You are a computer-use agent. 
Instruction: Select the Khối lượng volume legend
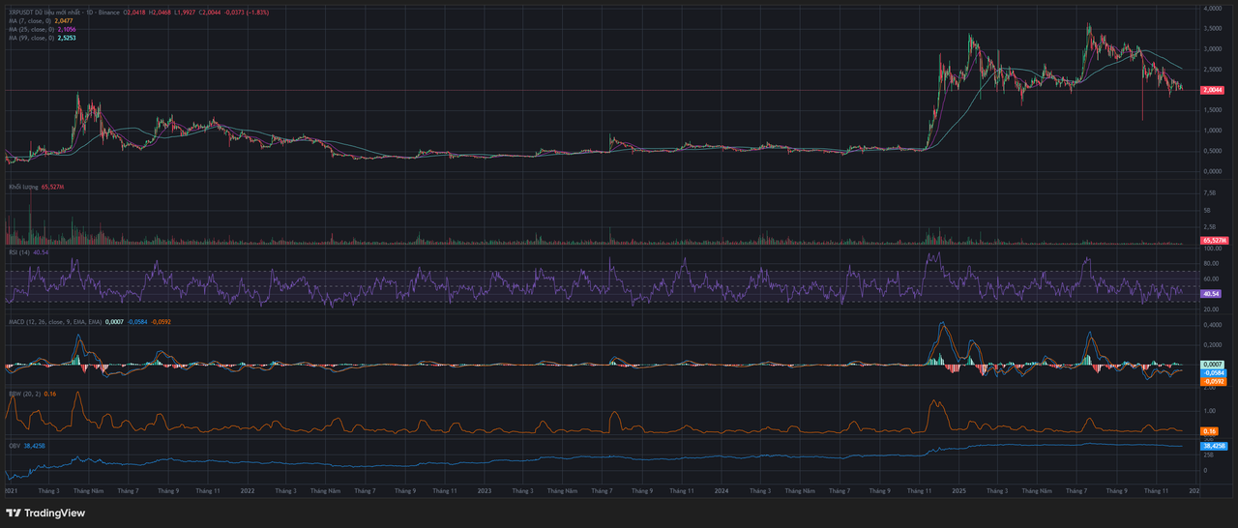[24, 186]
